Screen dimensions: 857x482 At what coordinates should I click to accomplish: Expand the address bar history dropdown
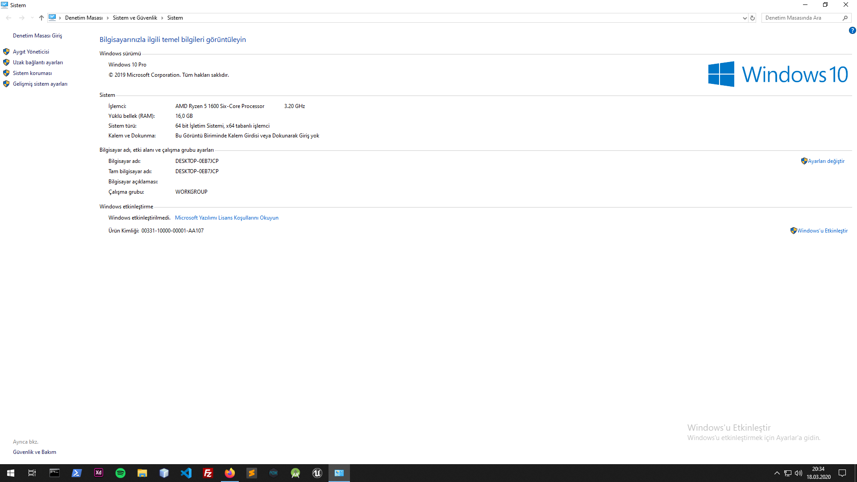[x=745, y=18]
